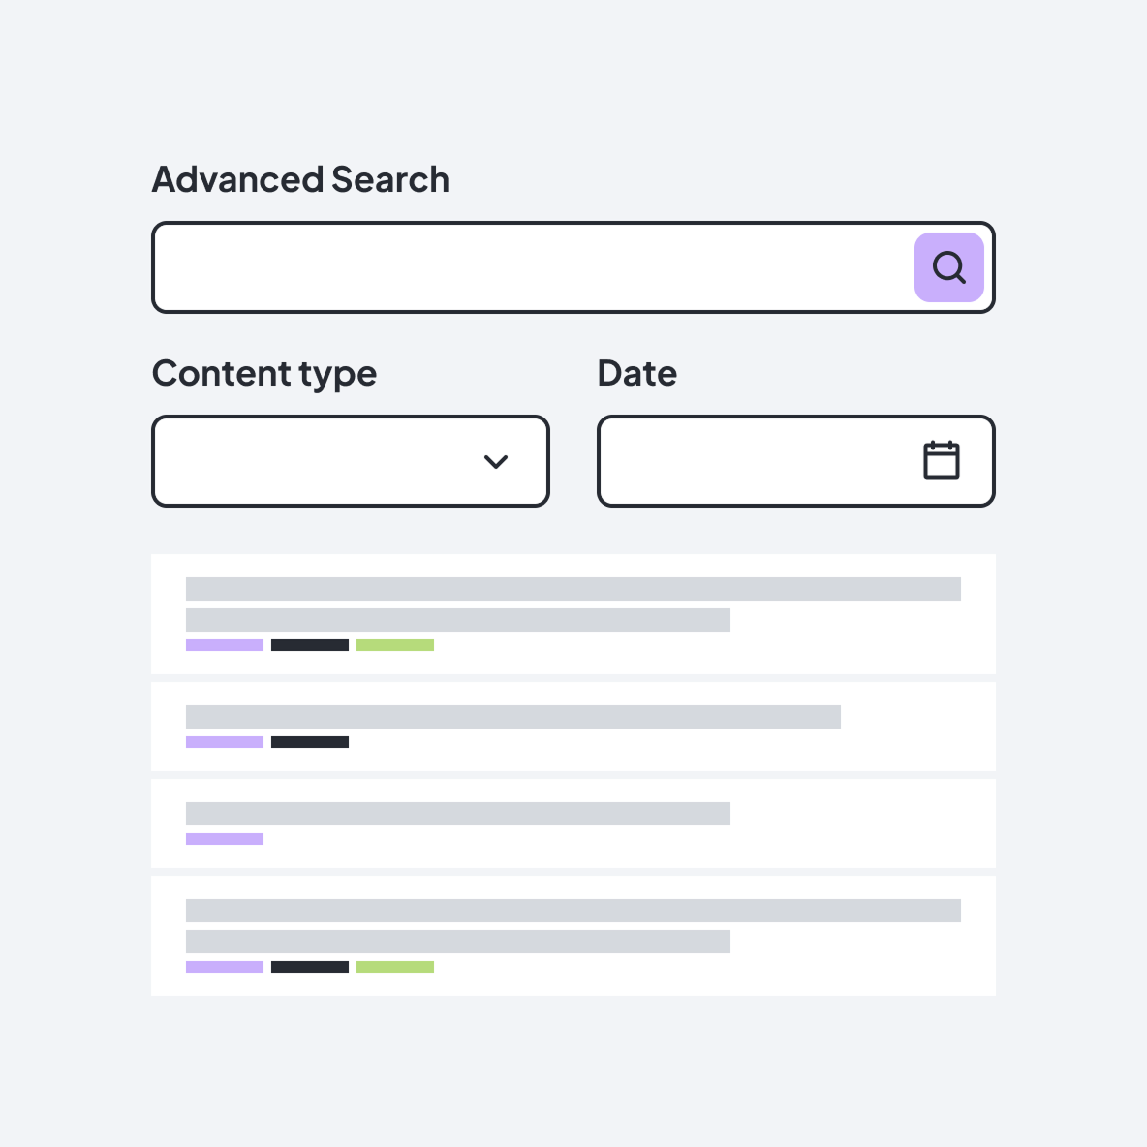The width and height of the screenshot is (1147, 1147).
Task: Click the dark tag on last result
Action: click(x=310, y=967)
